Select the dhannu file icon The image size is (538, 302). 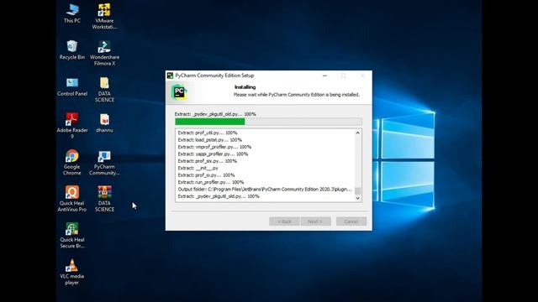(104, 123)
